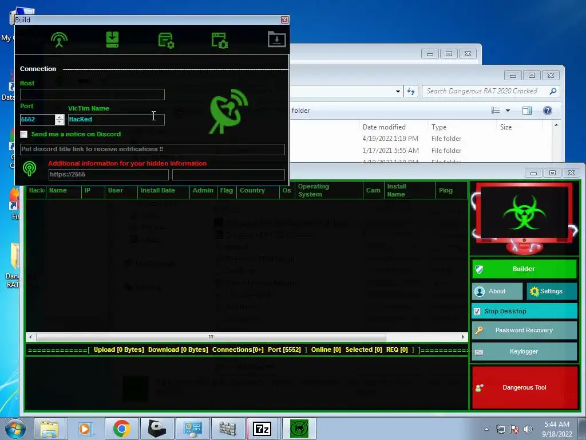Screen dimensions: 586x440
Task: Open the grey folder-download tab in Build window
Action: click(276, 40)
